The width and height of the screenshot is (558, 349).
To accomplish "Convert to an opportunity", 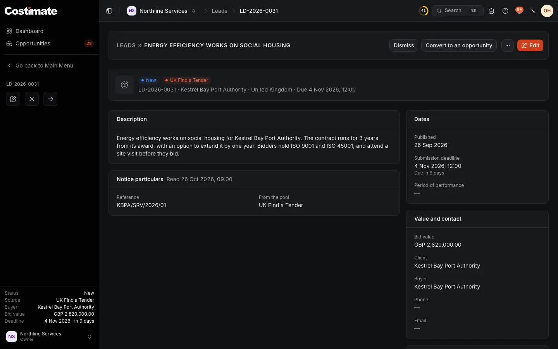I will (x=459, y=45).
